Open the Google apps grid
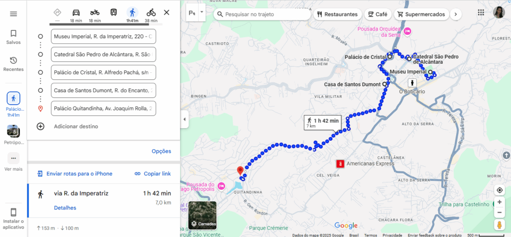This screenshot has height=237, width=511. coord(481,12)
